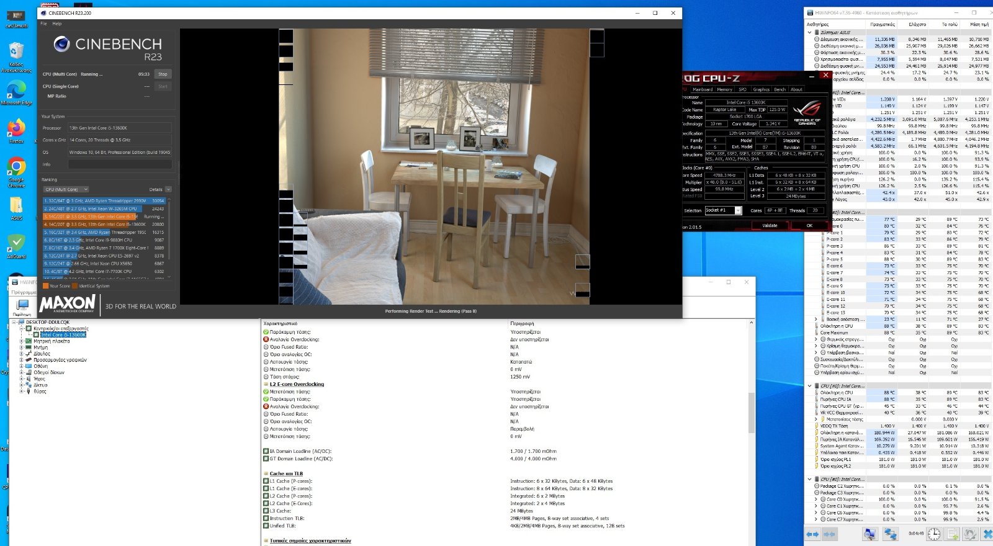Click Identical System legend swatch
This screenshot has width=993, height=546.
(74, 286)
